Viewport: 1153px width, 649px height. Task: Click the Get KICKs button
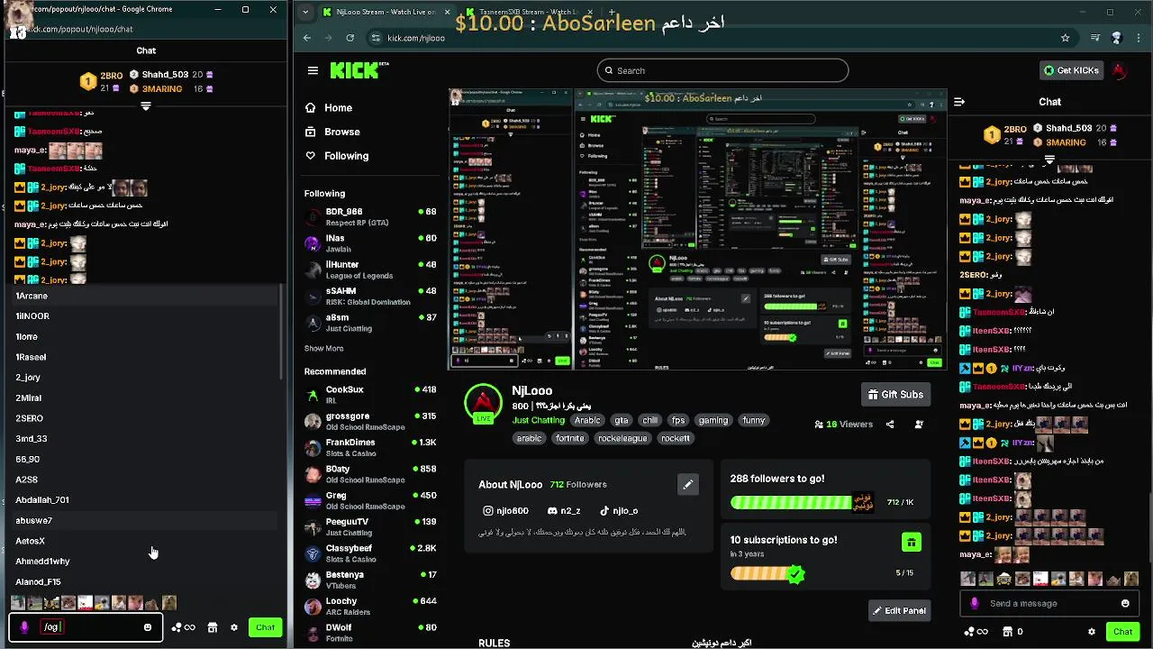[1071, 70]
